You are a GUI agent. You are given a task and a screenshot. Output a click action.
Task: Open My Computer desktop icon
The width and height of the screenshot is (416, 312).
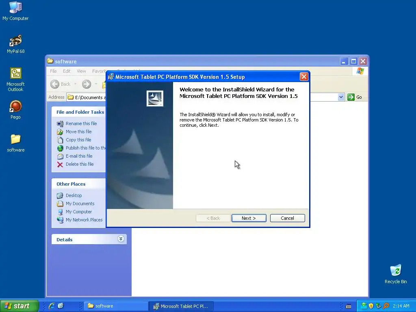pos(15,11)
